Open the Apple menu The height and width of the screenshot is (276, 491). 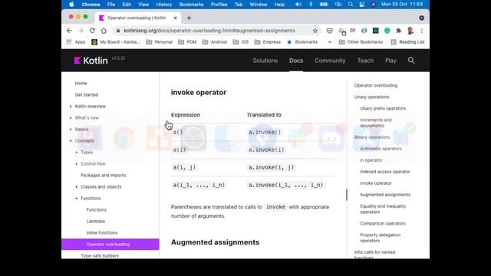tap(71, 5)
